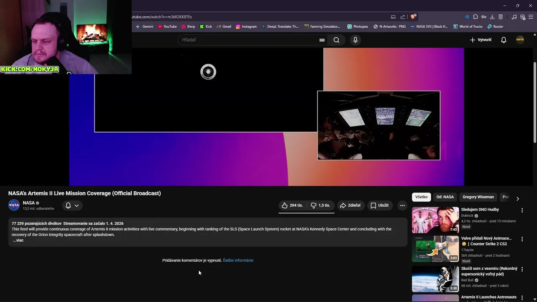
Task: Open options for Artemis II Launches Astronauts video
Action: click(522, 298)
